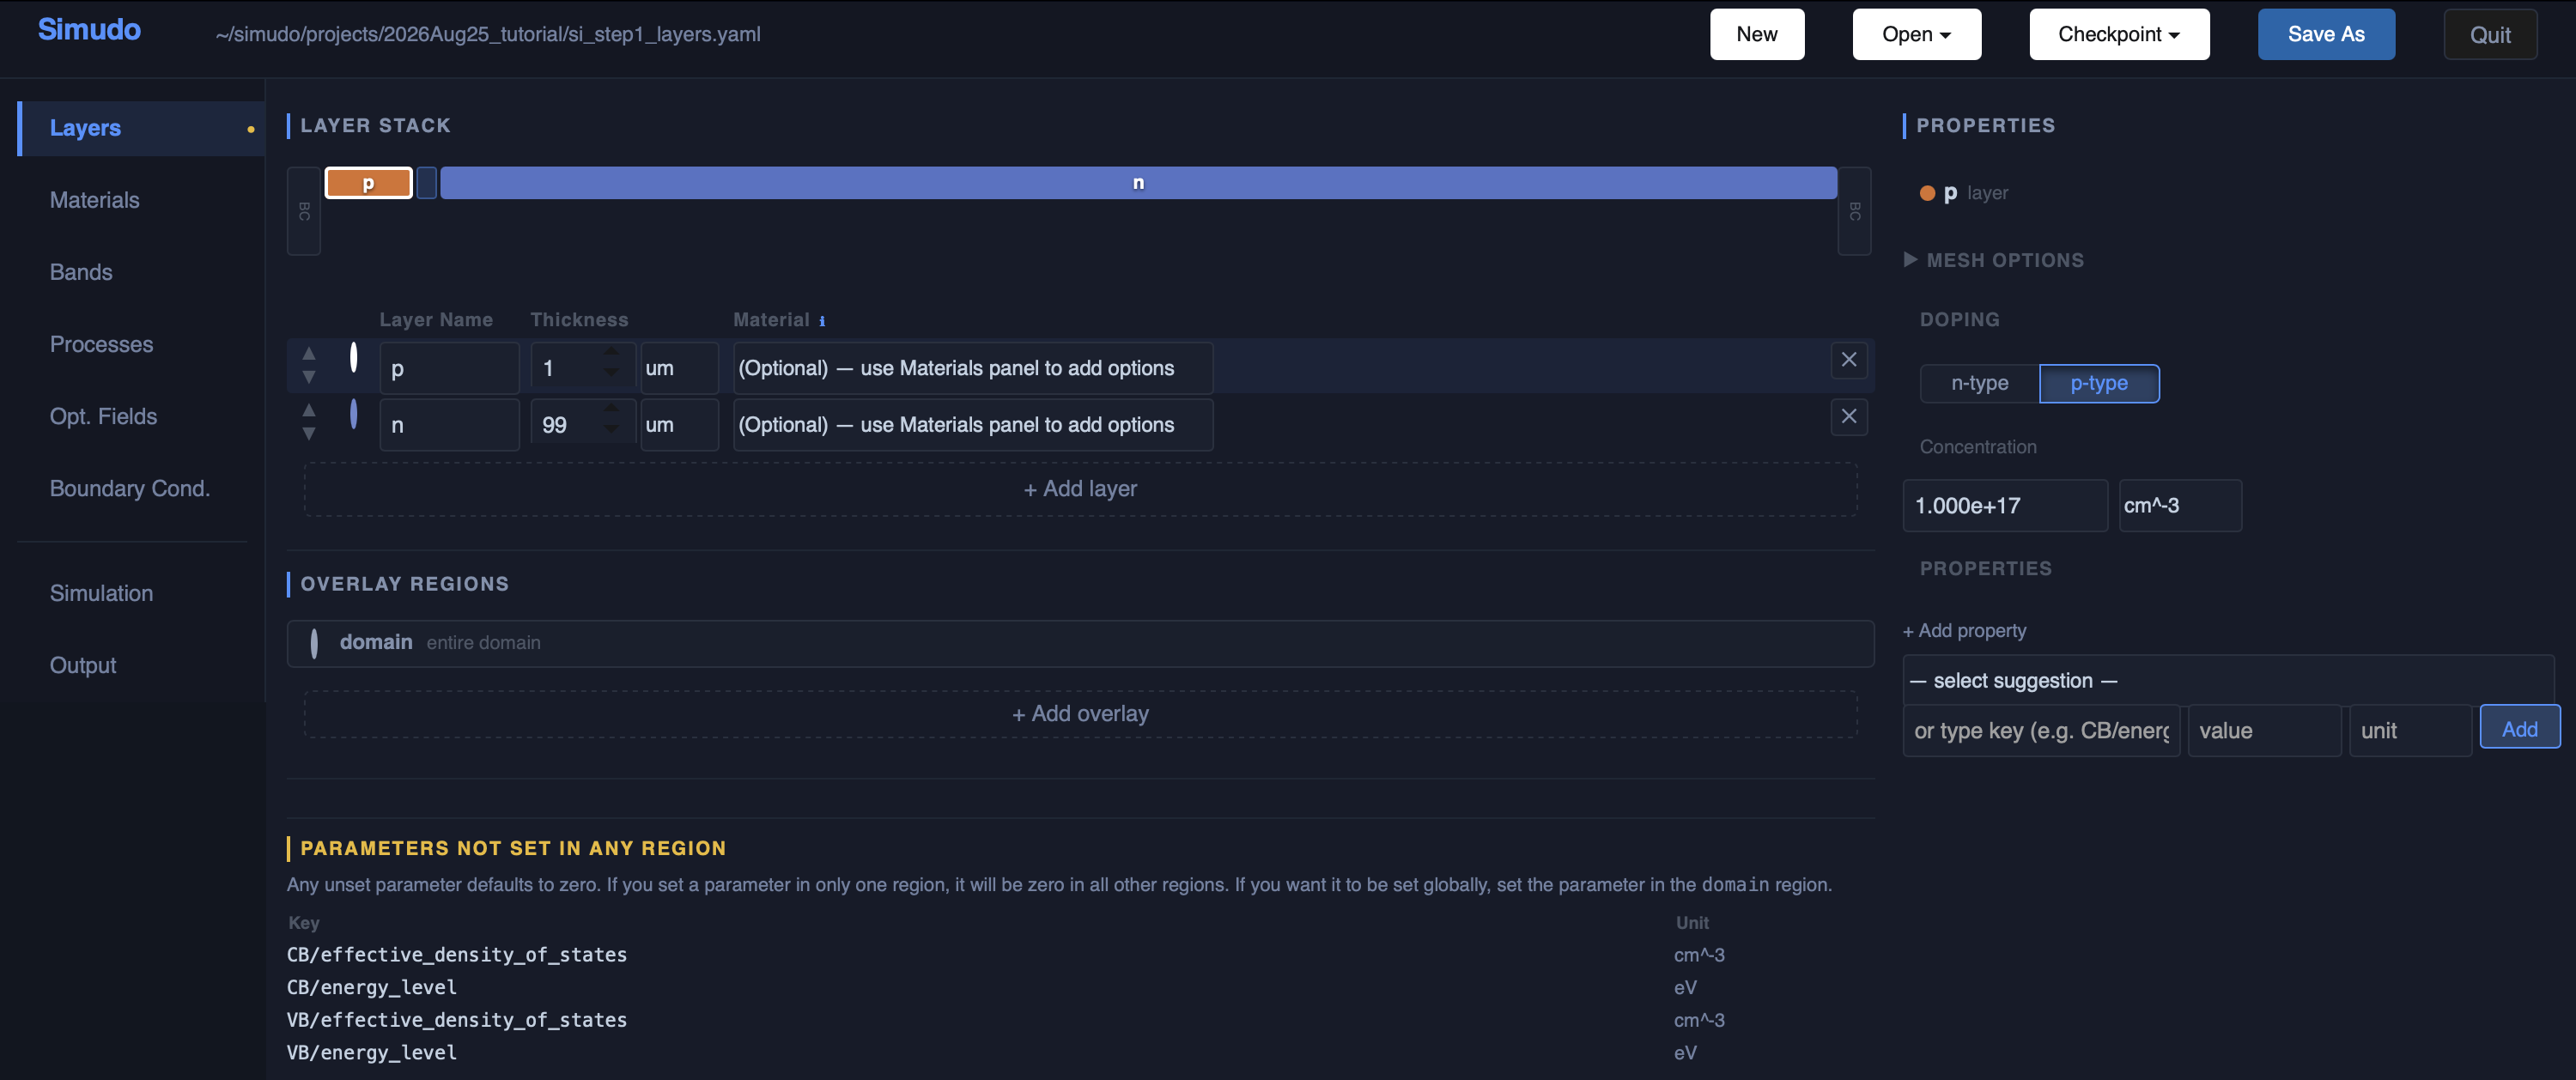Go to the Boundary Cond. panel
The width and height of the screenshot is (2576, 1080).
pos(130,488)
